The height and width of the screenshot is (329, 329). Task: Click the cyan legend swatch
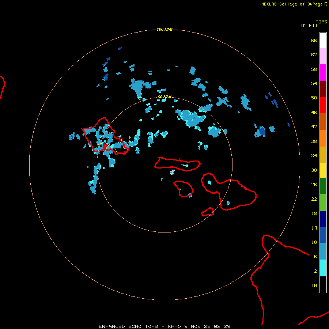[x=323, y=268]
